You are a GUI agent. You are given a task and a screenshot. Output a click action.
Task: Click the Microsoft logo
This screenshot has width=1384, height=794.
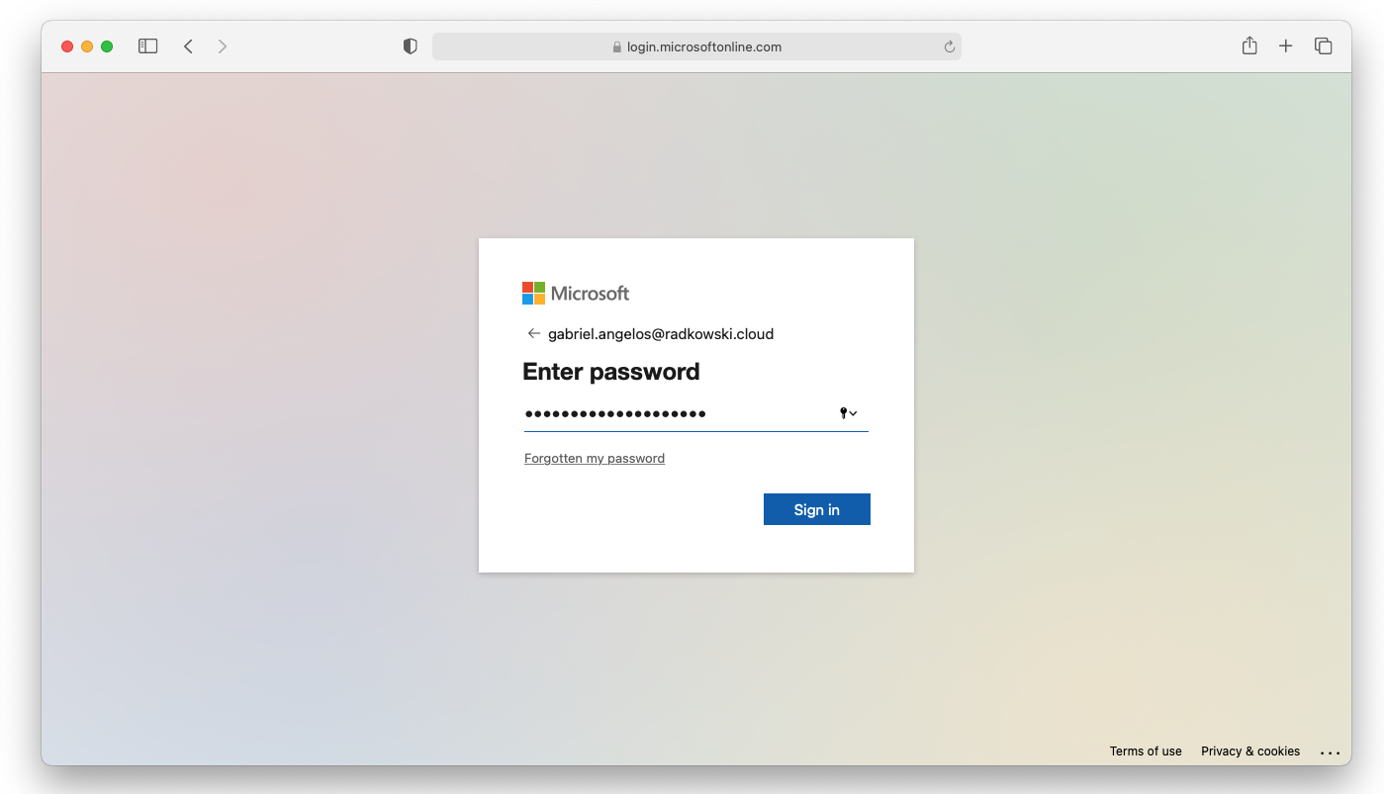pyautogui.click(x=576, y=294)
